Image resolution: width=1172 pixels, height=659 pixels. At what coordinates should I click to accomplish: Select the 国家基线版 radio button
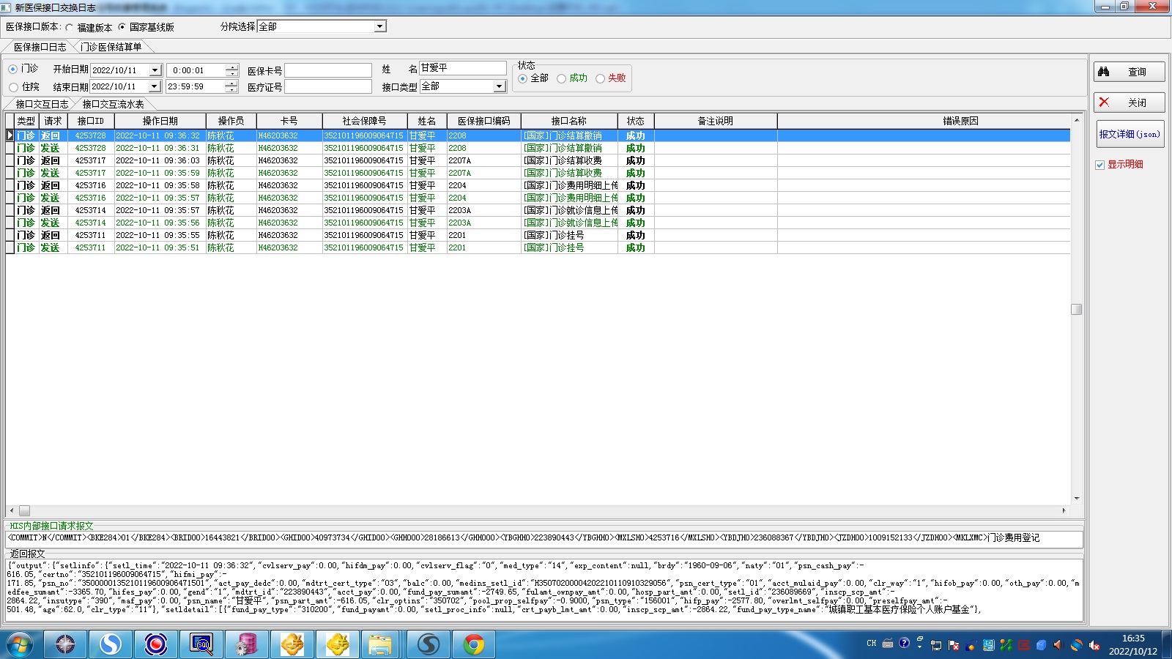(x=122, y=27)
